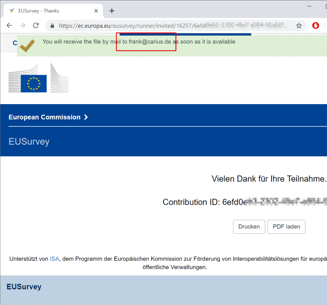
Task: Follow the ISA programme link
Action: coord(54,259)
